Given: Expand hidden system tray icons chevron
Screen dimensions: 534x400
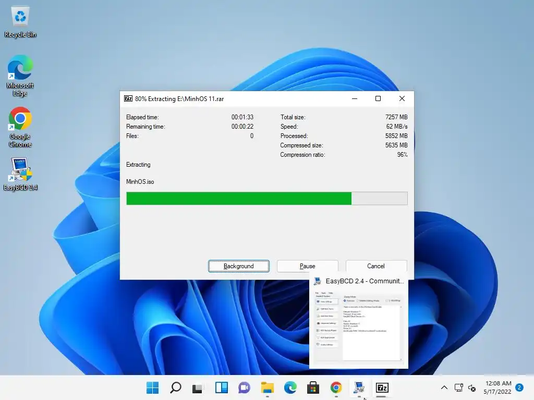Looking at the screenshot, I should pyautogui.click(x=444, y=387).
